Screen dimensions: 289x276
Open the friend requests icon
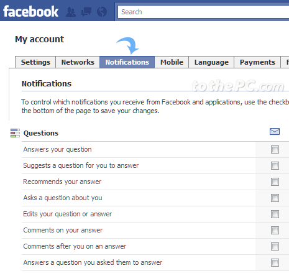tap(71, 12)
